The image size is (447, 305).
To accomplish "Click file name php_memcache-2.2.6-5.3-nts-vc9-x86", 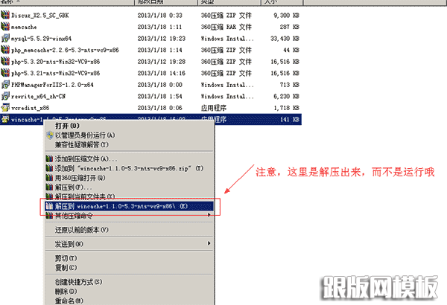I will 65,50.
